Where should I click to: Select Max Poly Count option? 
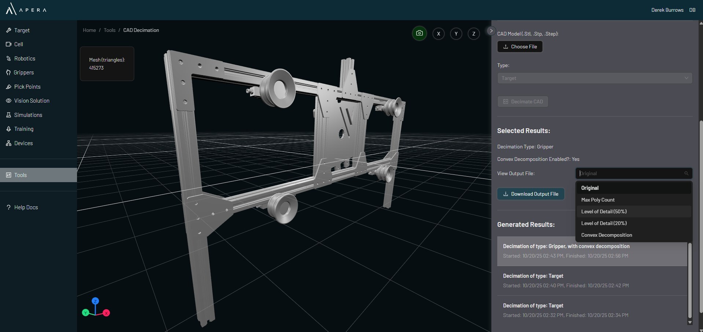634,200
